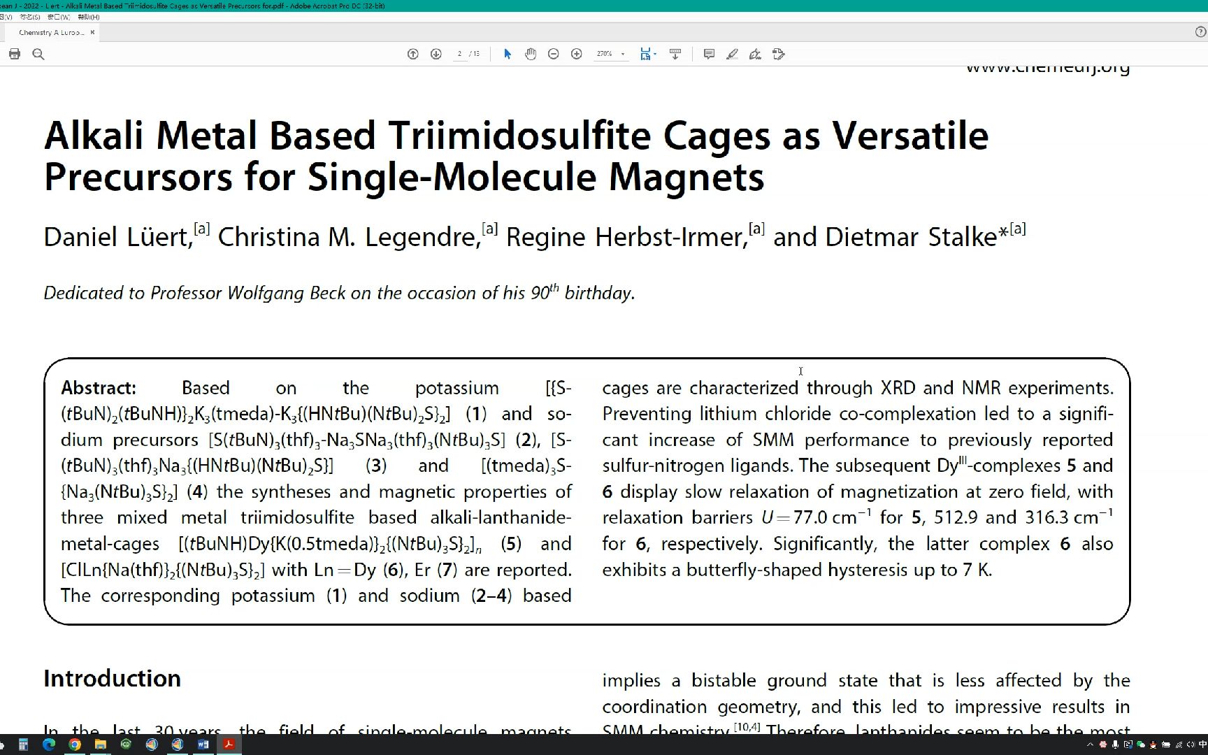Open QQ penguin icon in tray

point(1153,745)
